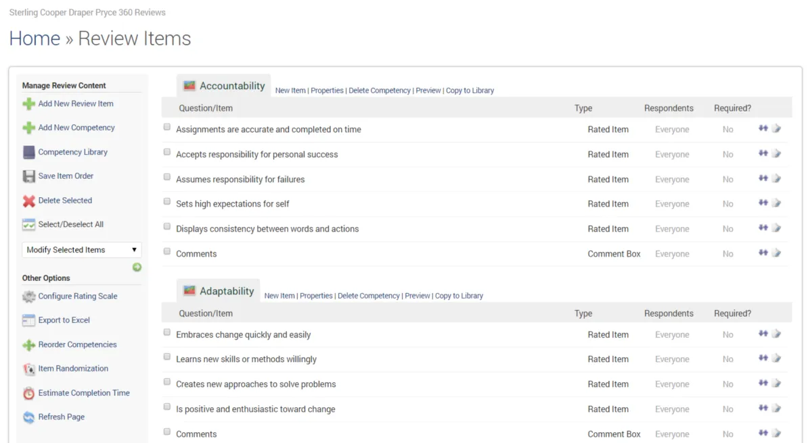Screen dimensions: 812x443
Task: Check the 'Assignments are accurate and completed on time' box
Action: coord(167,127)
